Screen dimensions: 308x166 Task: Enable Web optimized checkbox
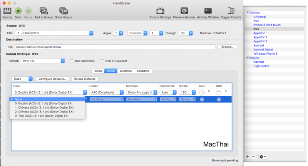(x=72, y=61)
